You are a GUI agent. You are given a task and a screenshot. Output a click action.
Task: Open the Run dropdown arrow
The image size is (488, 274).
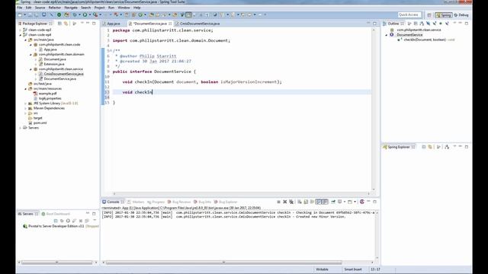90,15
